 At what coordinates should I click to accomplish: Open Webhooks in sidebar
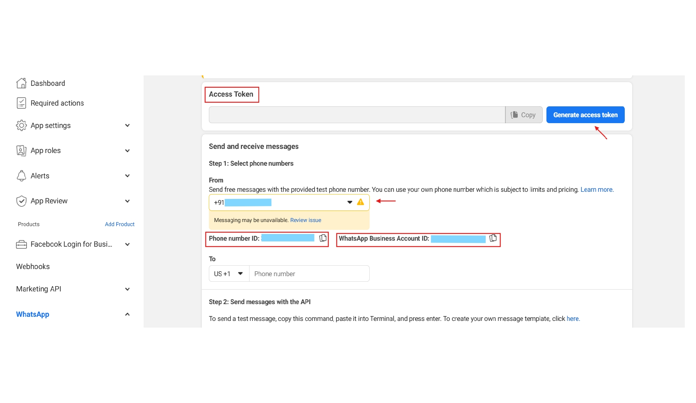[x=33, y=266]
